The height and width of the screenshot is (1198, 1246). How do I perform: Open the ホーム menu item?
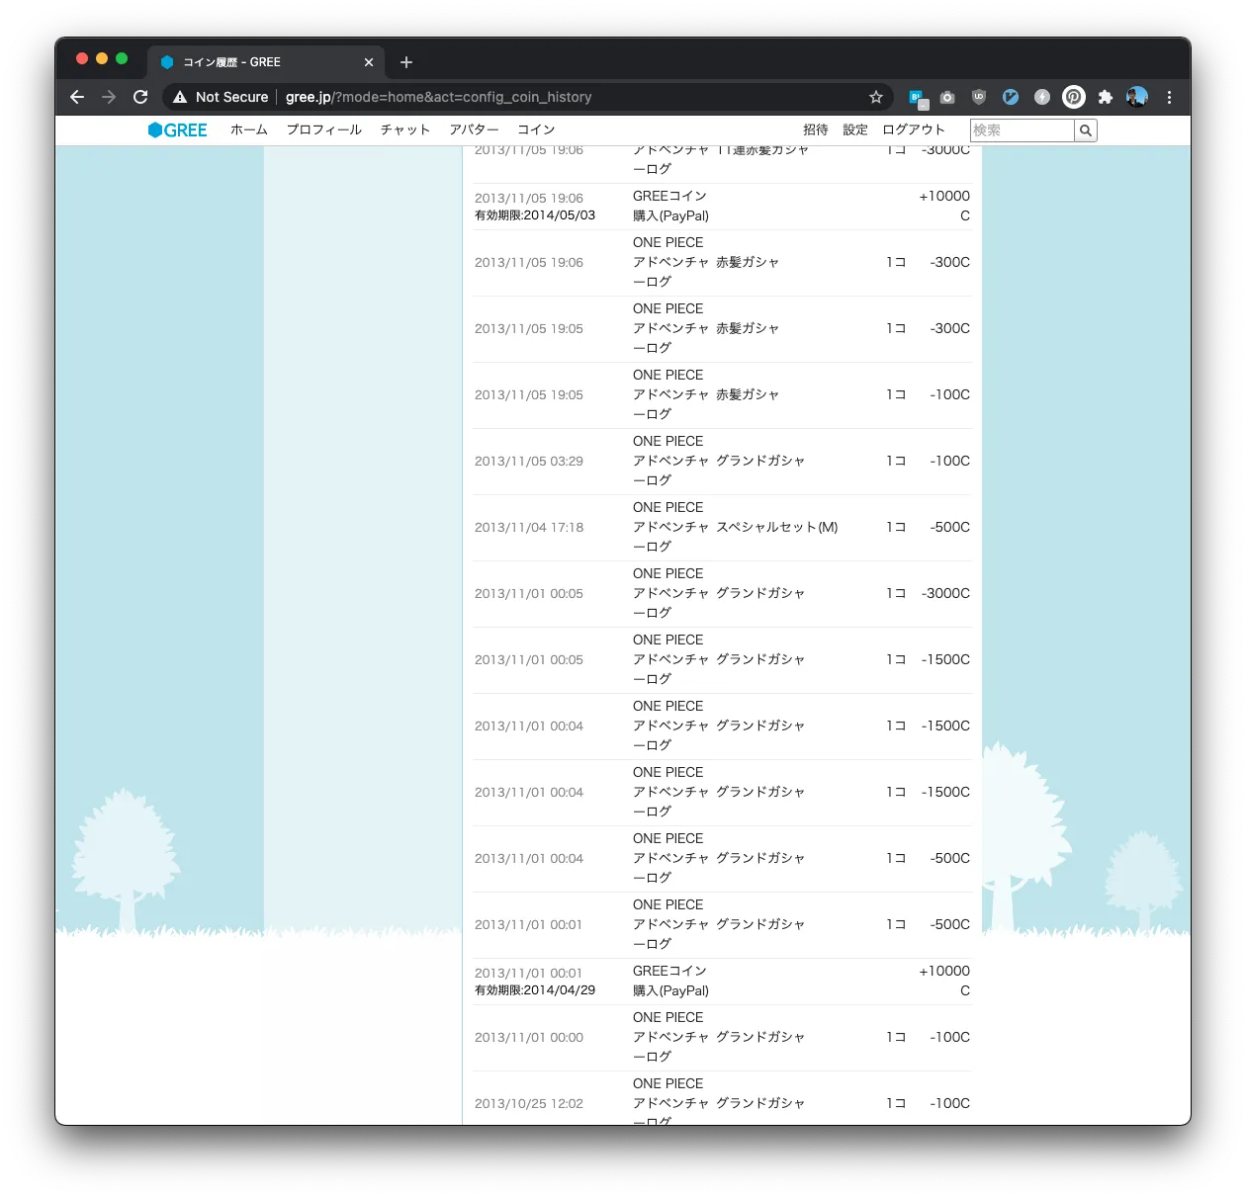249,129
